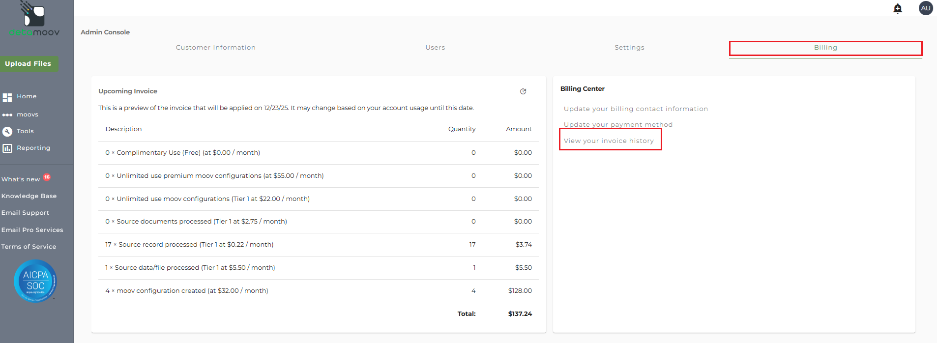This screenshot has width=937, height=343.
Task: Open the notification bell icon
Action: pos(898,8)
